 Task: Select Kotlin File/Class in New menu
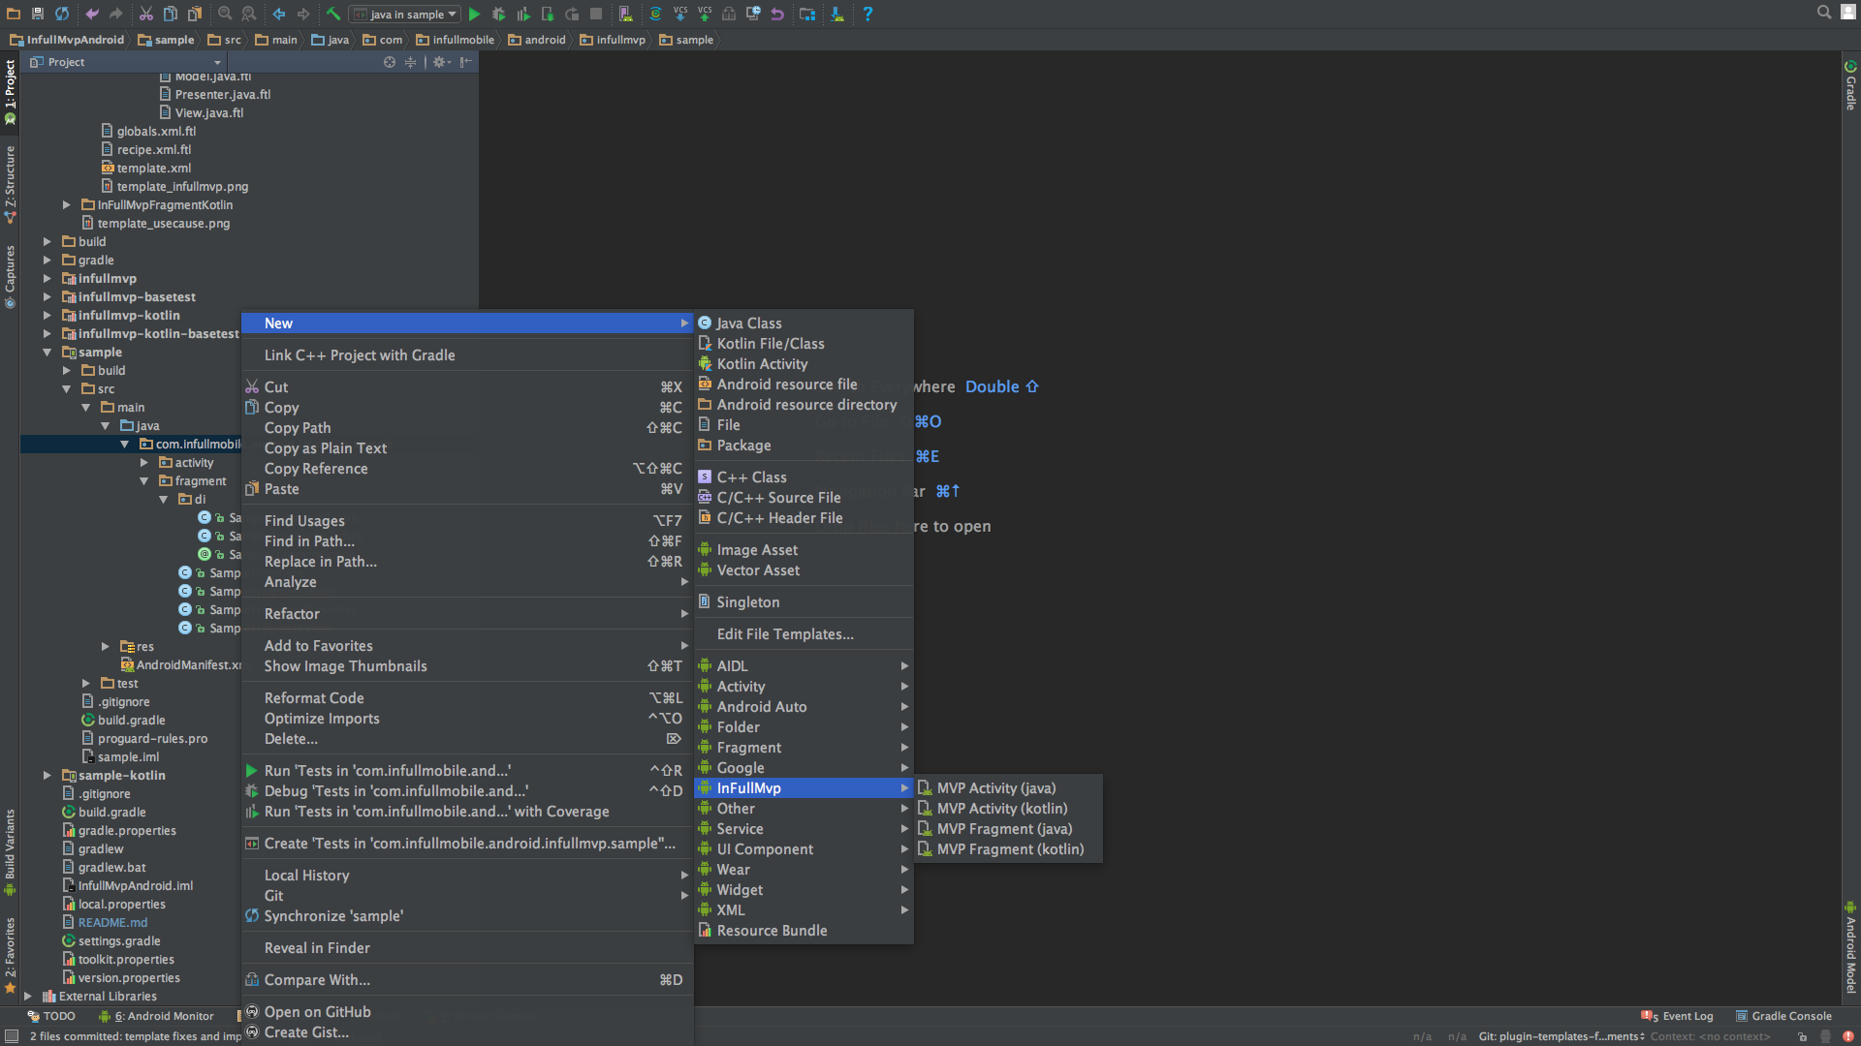tap(804, 344)
